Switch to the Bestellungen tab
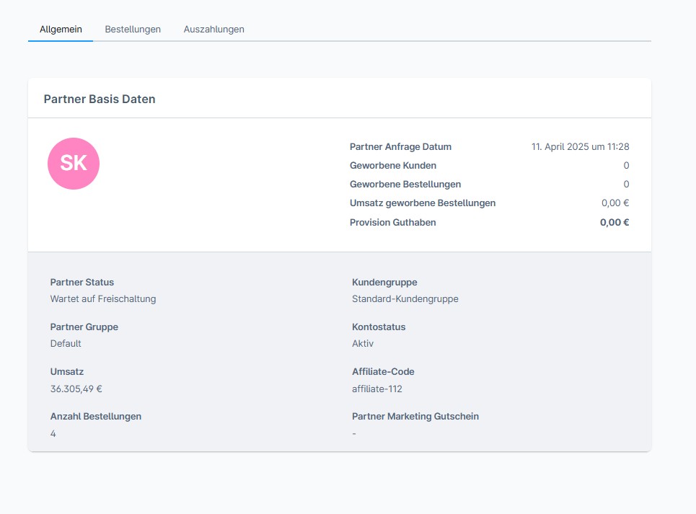The height and width of the screenshot is (514, 696). pos(133,30)
